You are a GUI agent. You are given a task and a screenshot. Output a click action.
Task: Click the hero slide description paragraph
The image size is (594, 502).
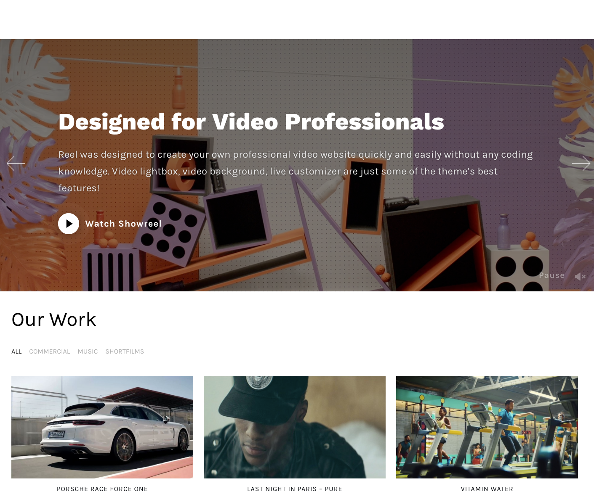(x=296, y=171)
